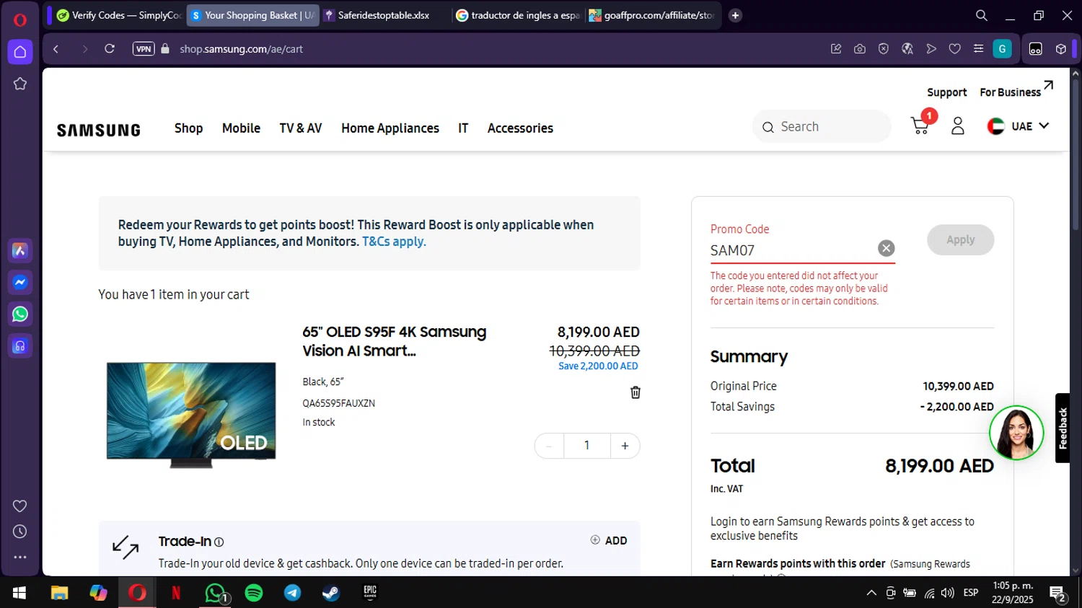Open sidebar three-dots more options
The image size is (1082, 608).
click(x=20, y=558)
